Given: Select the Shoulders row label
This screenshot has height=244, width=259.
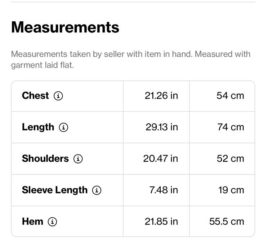Looking at the screenshot, I should (45, 158).
